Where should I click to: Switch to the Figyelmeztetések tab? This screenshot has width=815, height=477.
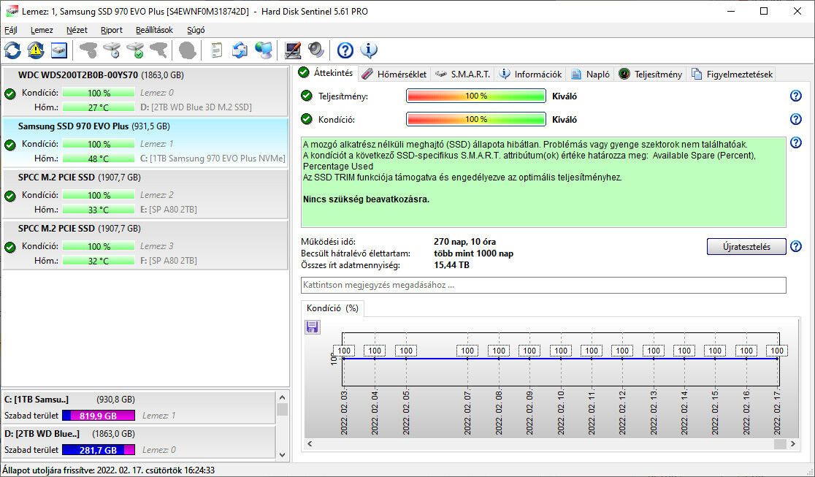point(732,75)
